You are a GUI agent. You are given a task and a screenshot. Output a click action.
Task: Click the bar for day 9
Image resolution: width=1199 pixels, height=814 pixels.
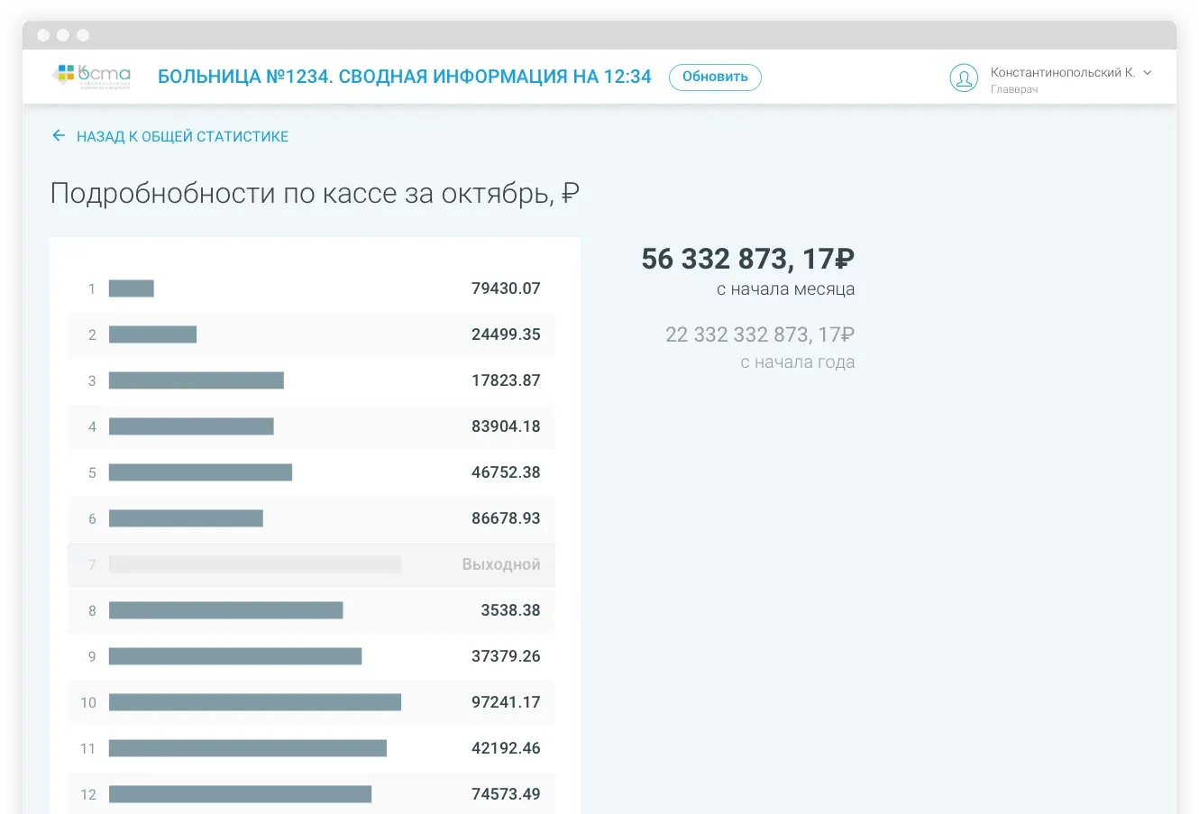click(x=235, y=656)
